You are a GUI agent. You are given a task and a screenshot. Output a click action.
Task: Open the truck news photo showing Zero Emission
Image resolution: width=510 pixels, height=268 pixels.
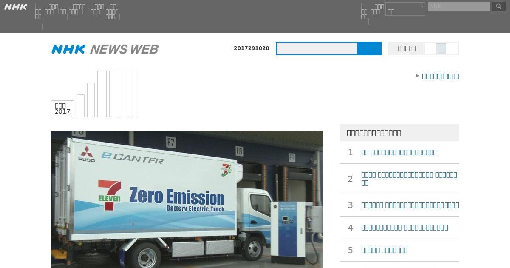[187, 200]
